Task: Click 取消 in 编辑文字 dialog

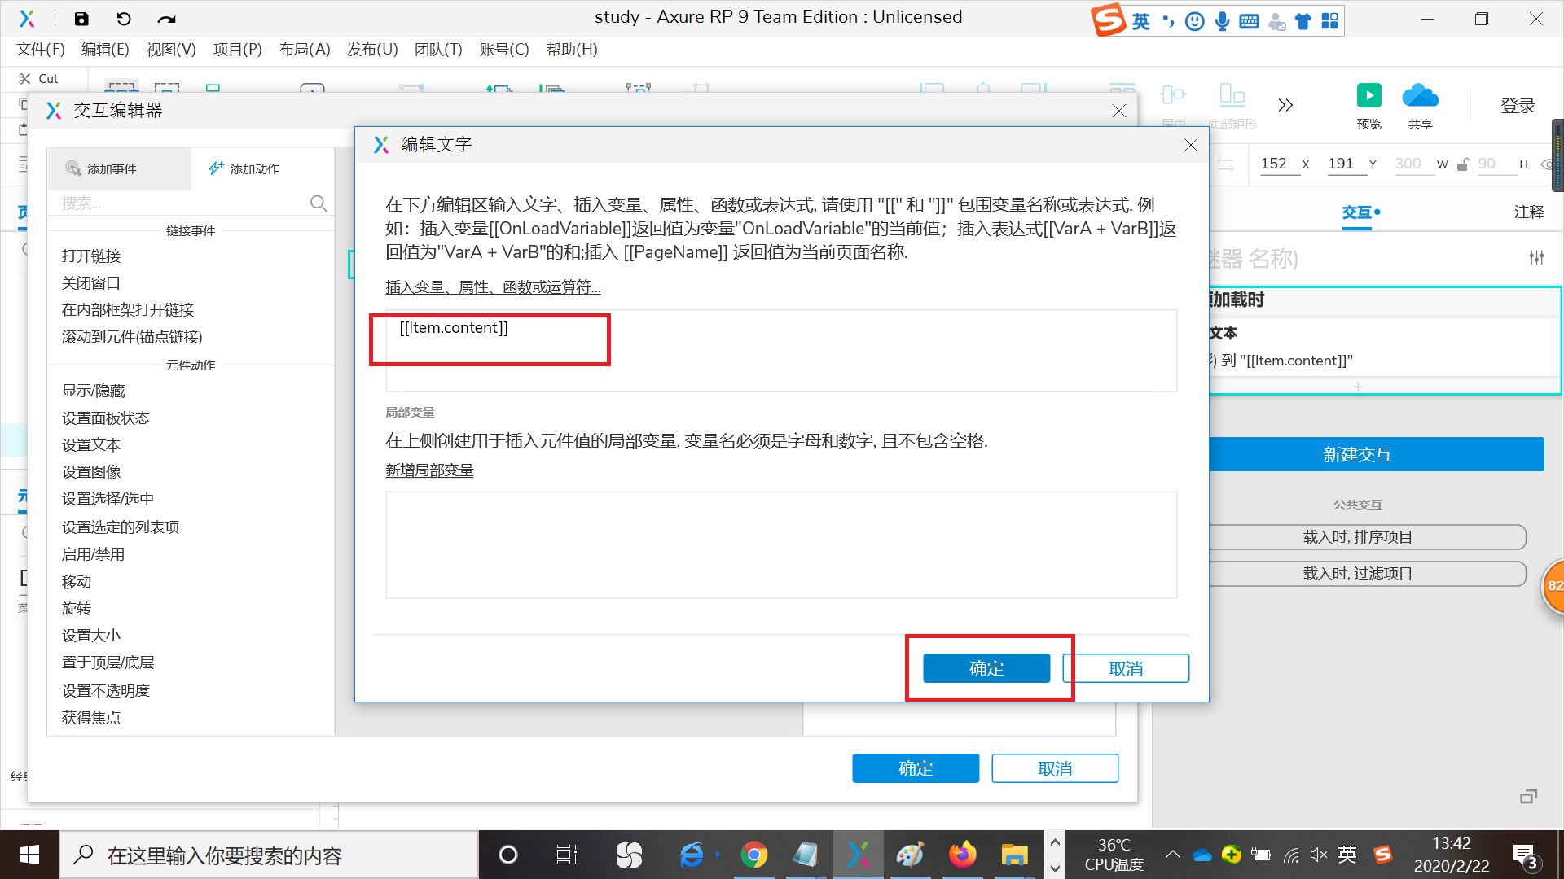Action: tap(1126, 668)
